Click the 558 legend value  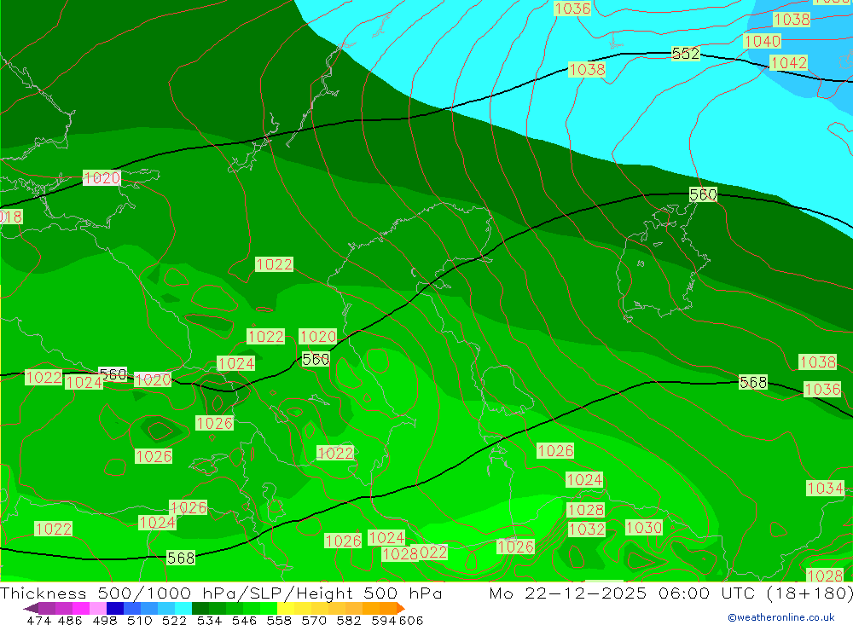279,620
